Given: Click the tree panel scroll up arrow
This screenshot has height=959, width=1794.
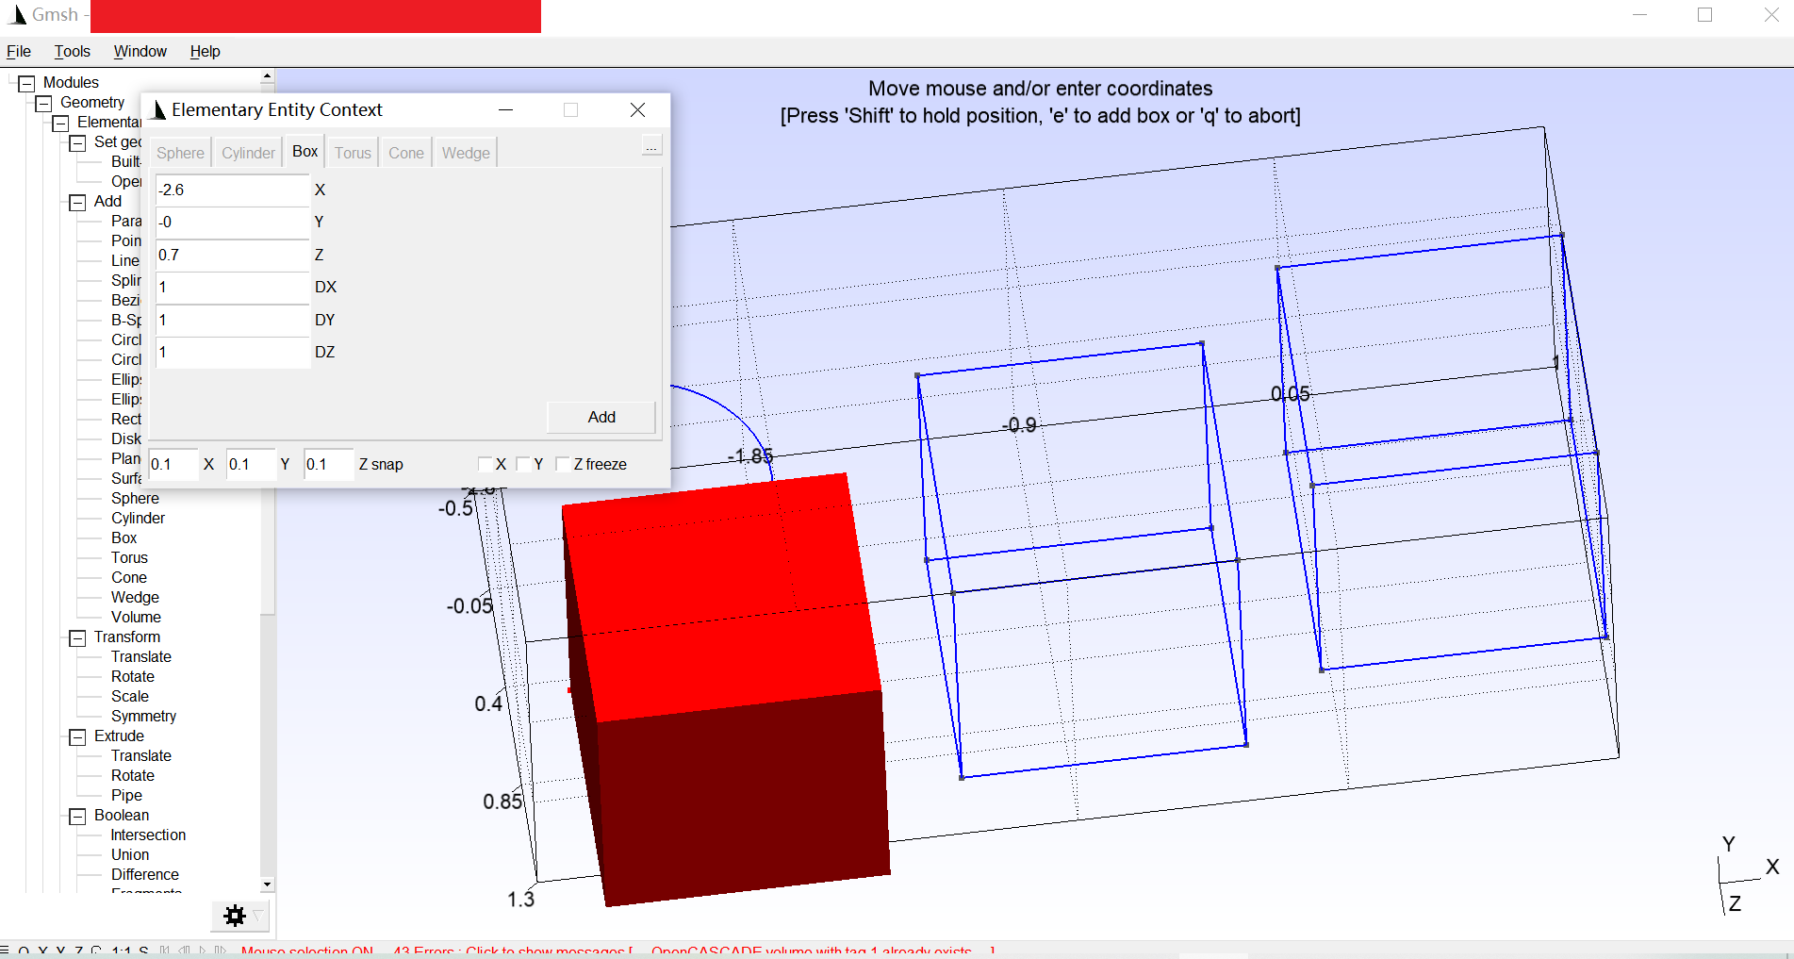Looking at the screenshot, I should pos(267,75).
